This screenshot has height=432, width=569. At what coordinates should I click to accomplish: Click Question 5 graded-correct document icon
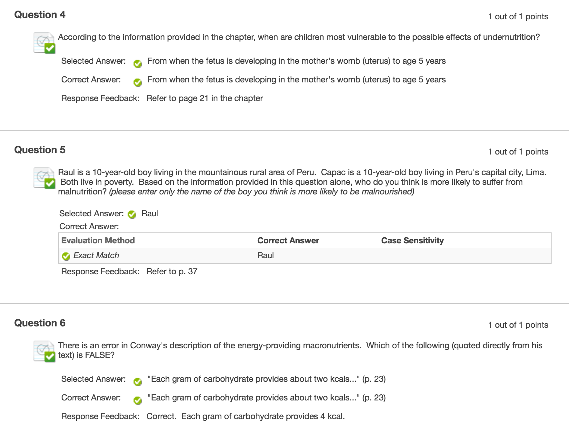click(44, 178)
